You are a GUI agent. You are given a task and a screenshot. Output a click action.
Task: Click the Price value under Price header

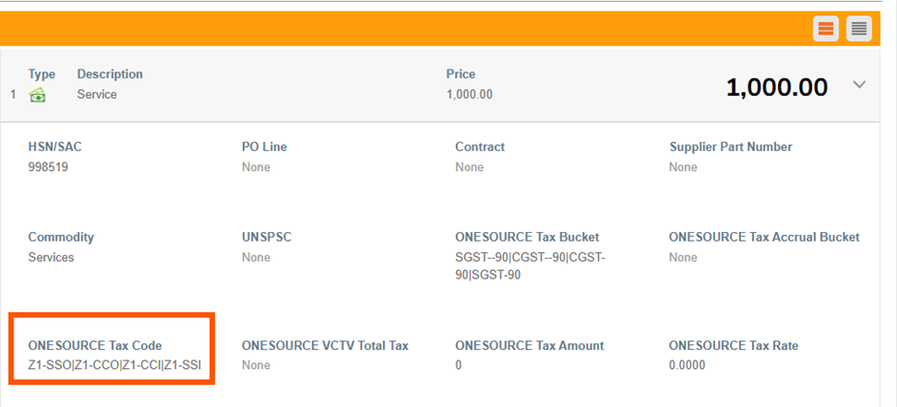point(469,94)
